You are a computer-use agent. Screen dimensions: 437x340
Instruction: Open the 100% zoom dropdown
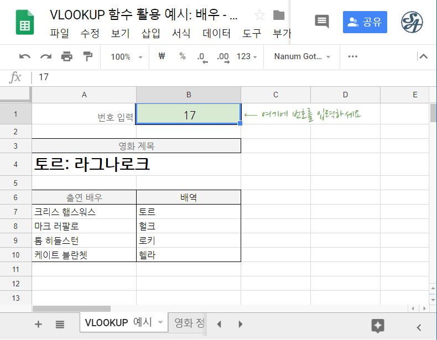coord(127,57)
